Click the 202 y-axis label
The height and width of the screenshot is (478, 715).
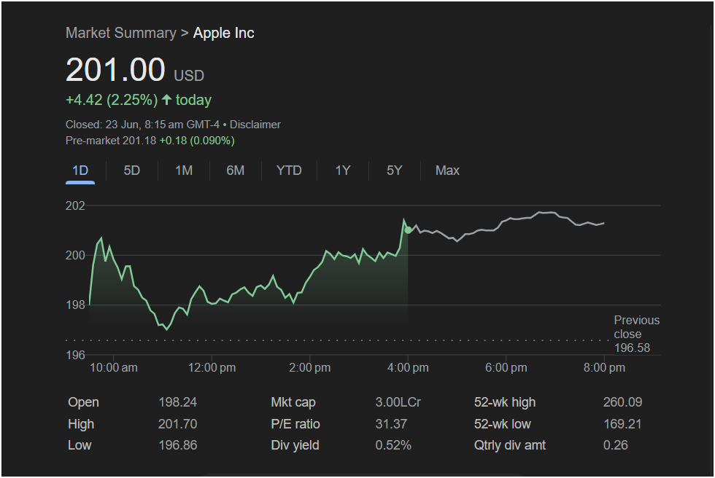[x=75, y=205]
